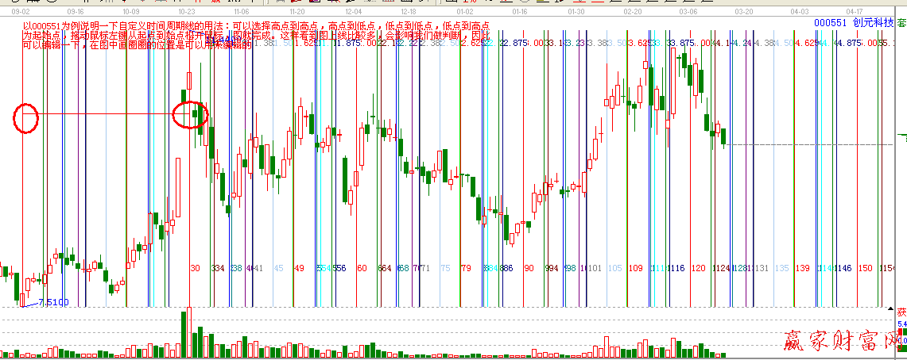Select the 09-02 date on time axis

pyautogui.click(x=21, y=12)
